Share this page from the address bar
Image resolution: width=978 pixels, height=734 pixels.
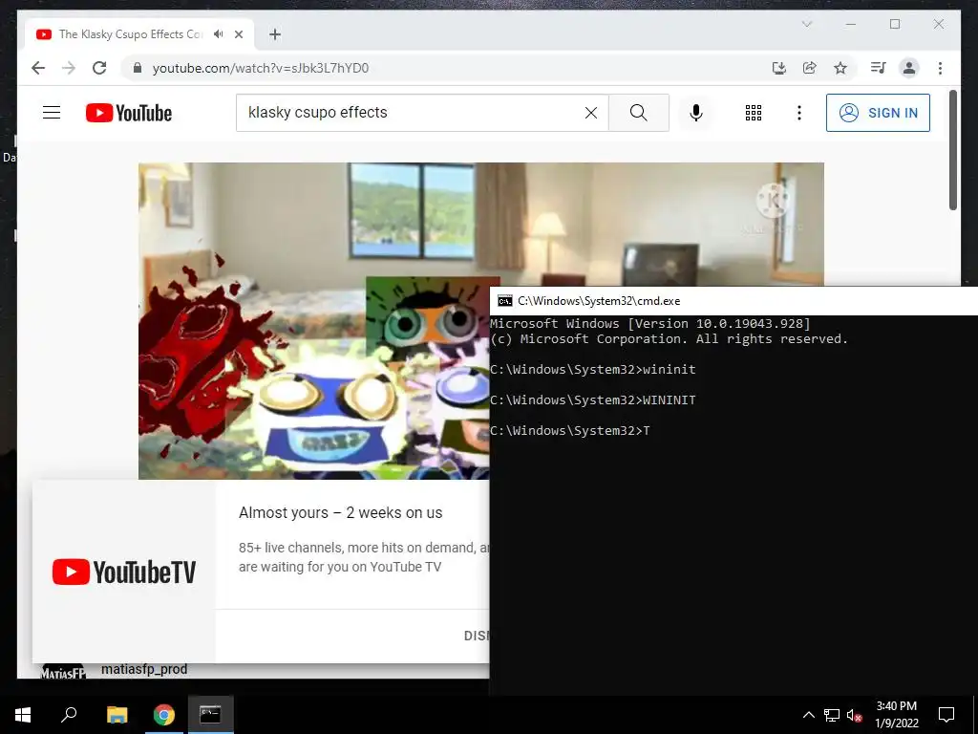coord(810,68)
